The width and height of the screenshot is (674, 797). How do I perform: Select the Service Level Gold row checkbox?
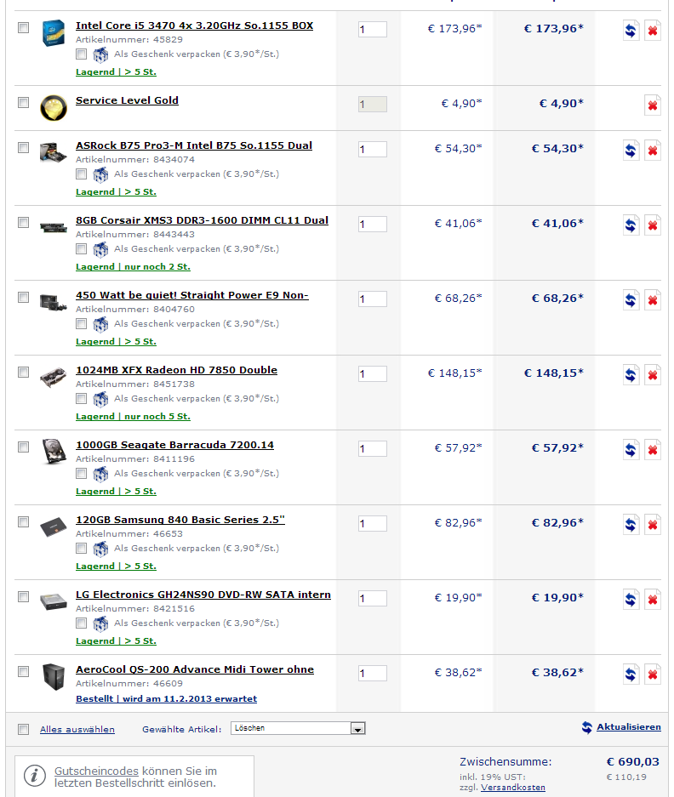tap(23, 102)
